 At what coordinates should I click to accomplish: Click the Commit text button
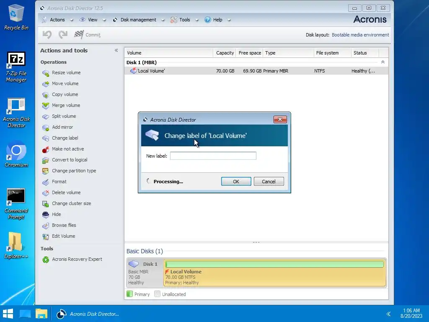(93, 35)
